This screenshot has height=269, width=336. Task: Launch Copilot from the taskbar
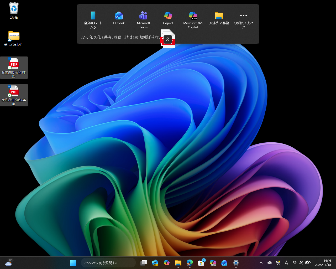pos(167,263)
